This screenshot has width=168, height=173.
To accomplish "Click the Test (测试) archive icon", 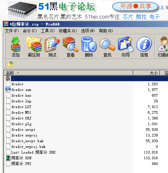I will pos(52,44).
